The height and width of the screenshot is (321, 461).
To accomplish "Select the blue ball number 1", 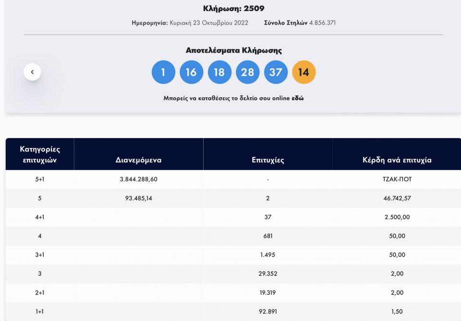I will (x=163, y=72).
